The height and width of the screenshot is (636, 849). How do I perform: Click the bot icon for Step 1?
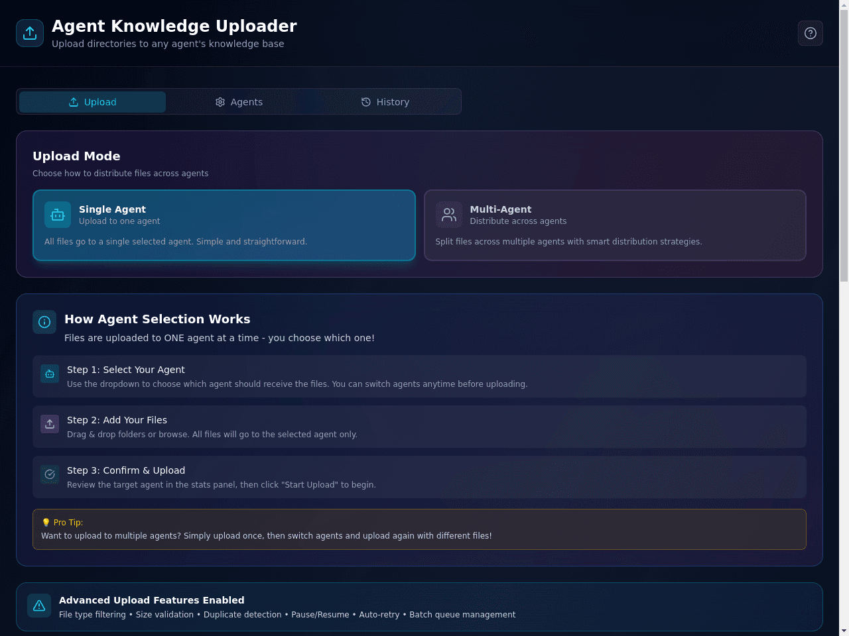point(50,374)
